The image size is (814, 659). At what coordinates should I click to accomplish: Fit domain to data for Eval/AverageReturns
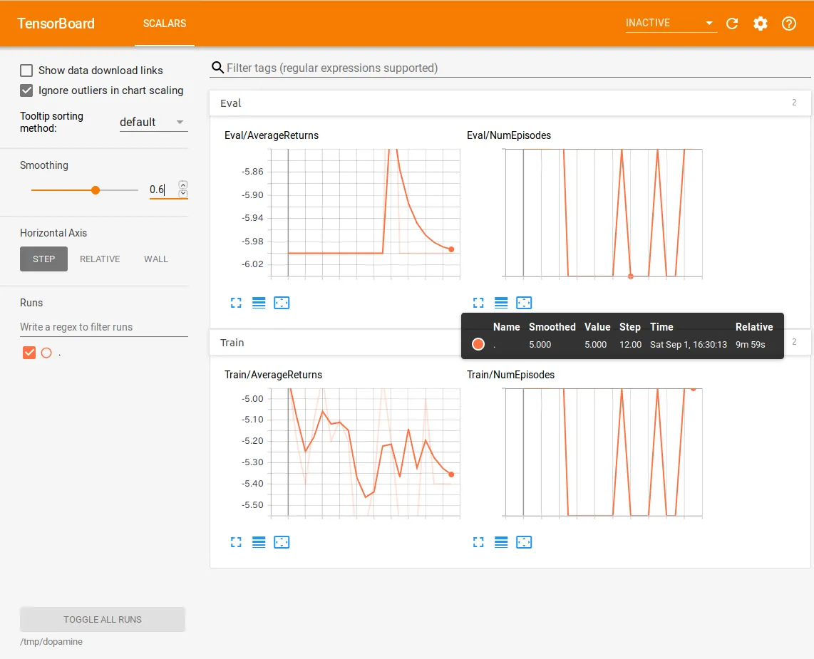282,303
